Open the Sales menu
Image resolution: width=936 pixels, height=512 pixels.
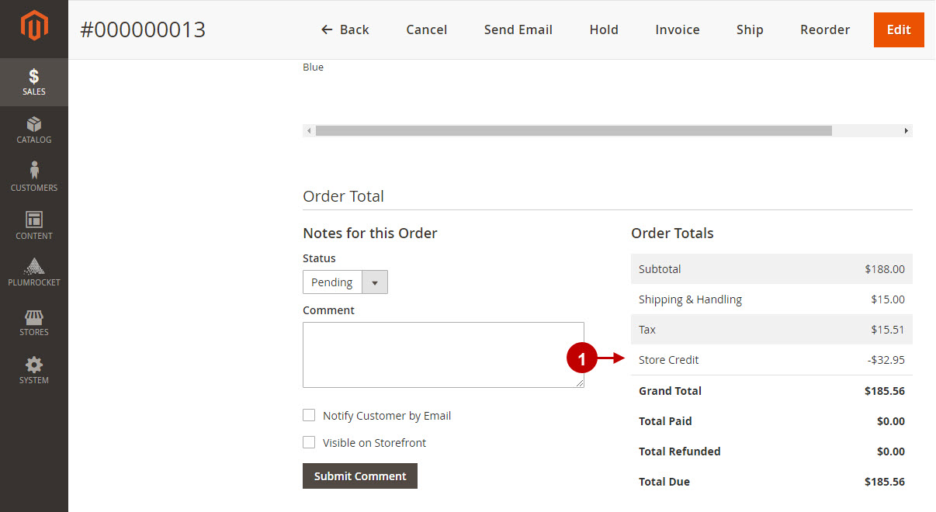pyautogui.click(x=34, y=82)
